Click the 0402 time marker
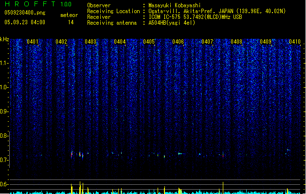 tap(61, 42)
